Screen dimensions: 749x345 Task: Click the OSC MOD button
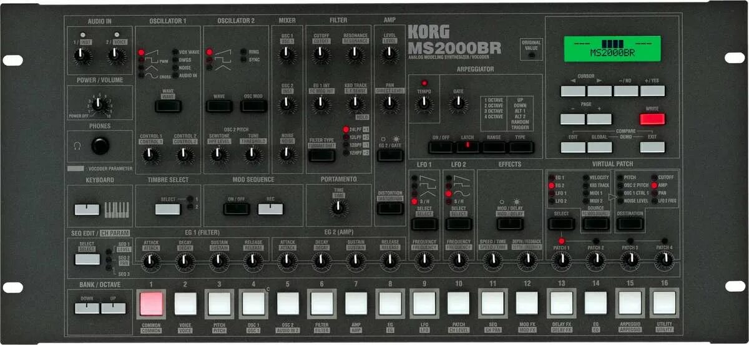pyautogui.click(x=253, y=106)
